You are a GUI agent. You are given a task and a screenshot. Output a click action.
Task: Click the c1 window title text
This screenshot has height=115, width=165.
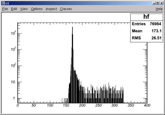pyautogui.click(x=7, y=3)
